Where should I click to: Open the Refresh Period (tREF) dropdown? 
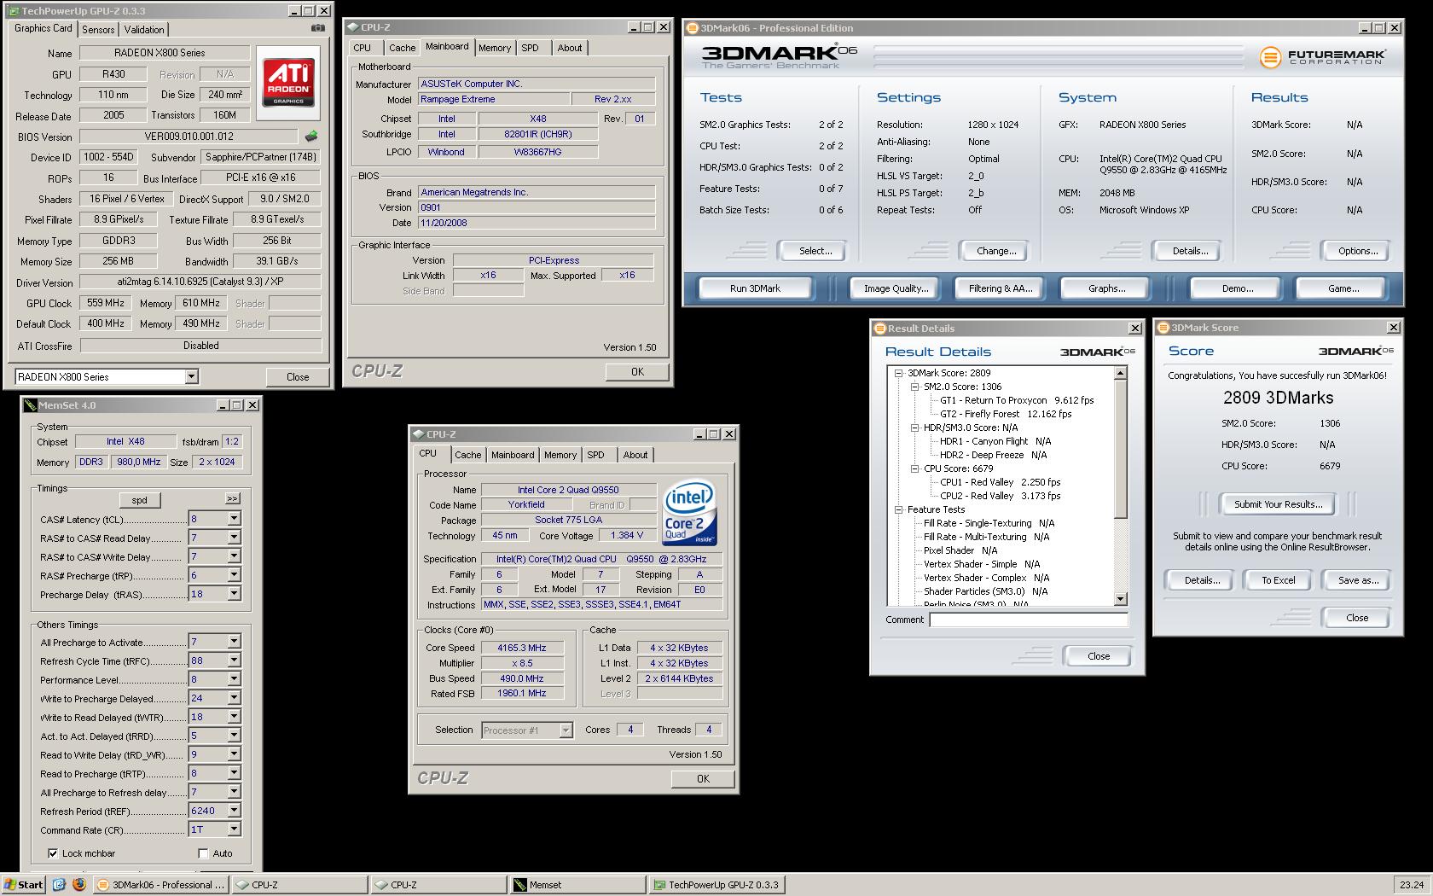tap(234, 811)
